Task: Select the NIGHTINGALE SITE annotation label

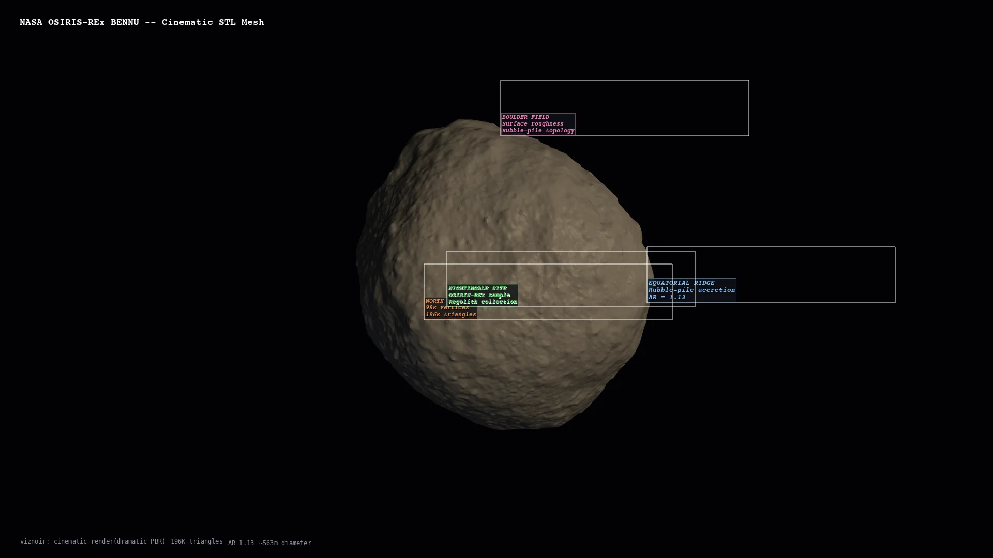Action: point(477,289)
